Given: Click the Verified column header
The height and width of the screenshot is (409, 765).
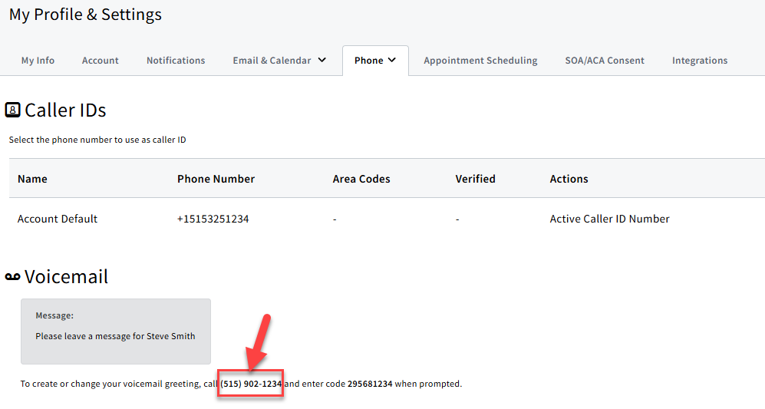Looking at the screenshot, I should (475, 179).
